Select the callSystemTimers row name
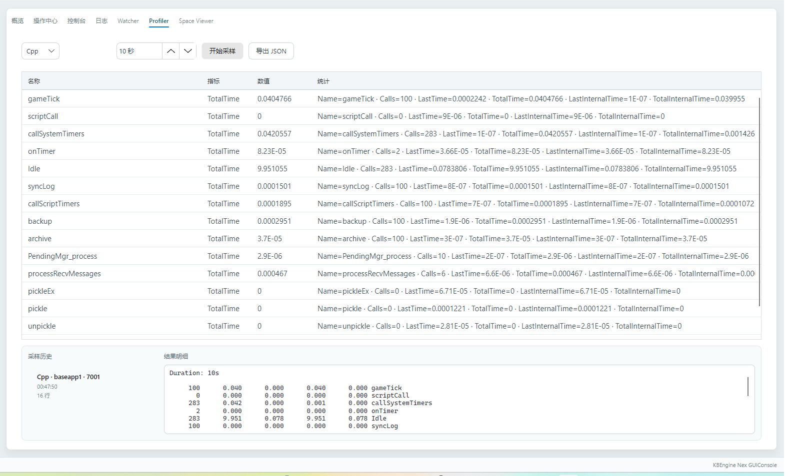The width and height of the screenshot is (788, 476). pyautogui.click(x=56, y=134)
